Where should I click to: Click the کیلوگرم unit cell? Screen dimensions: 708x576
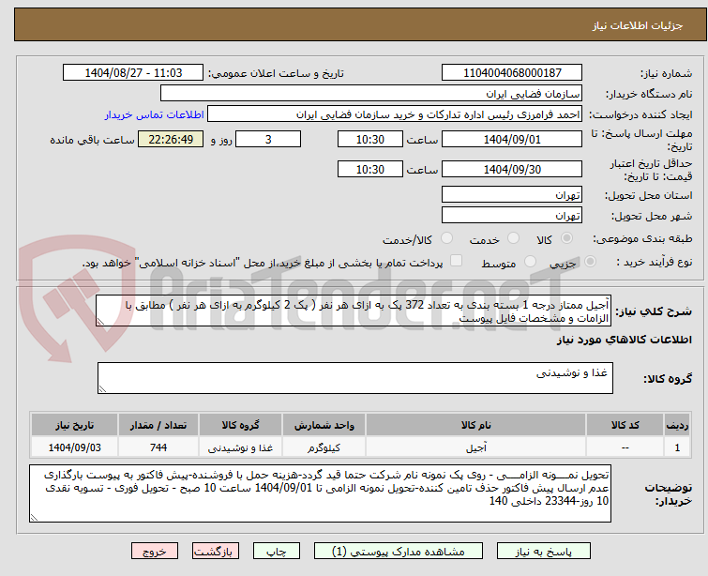coord(324,447)
